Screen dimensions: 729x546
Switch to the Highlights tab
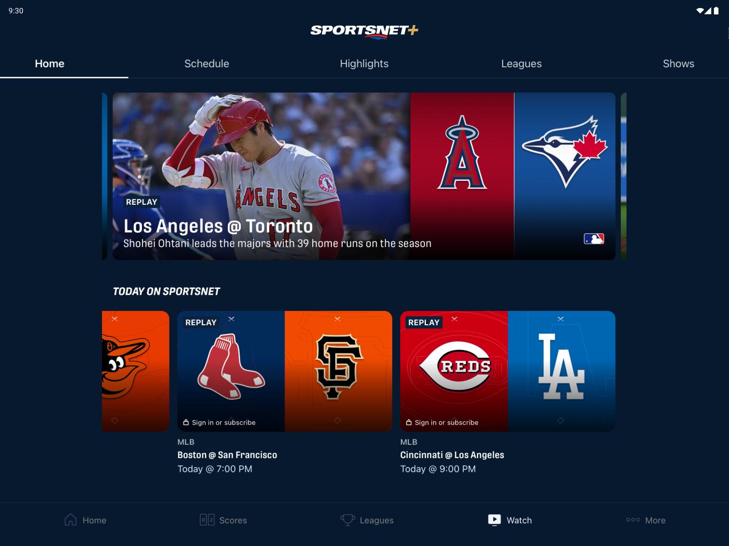[364, 63]
